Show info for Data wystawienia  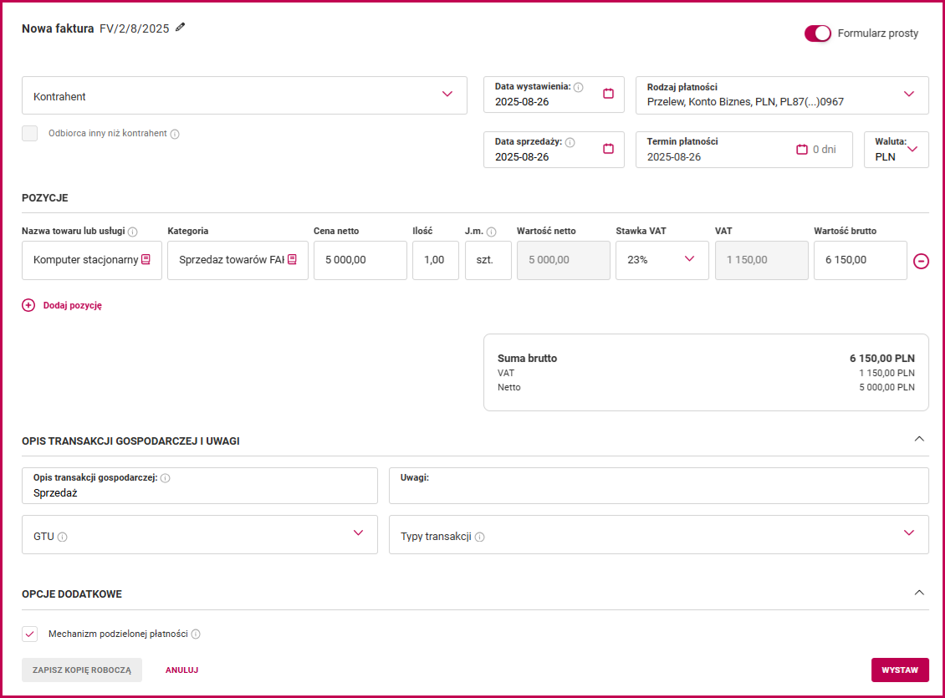pos(578,87)
